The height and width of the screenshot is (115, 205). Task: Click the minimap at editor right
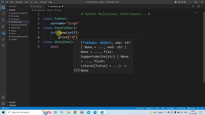[x=199, y=13]
